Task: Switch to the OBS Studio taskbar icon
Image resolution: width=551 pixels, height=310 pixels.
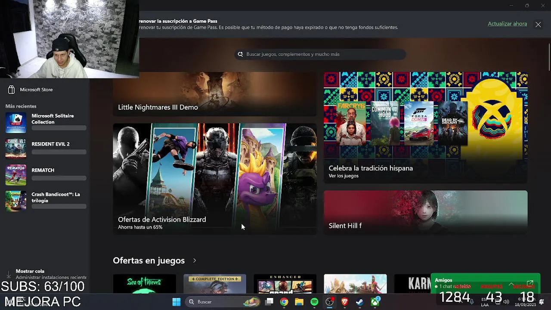Action: pyautogui.click(x=330, y=302)
